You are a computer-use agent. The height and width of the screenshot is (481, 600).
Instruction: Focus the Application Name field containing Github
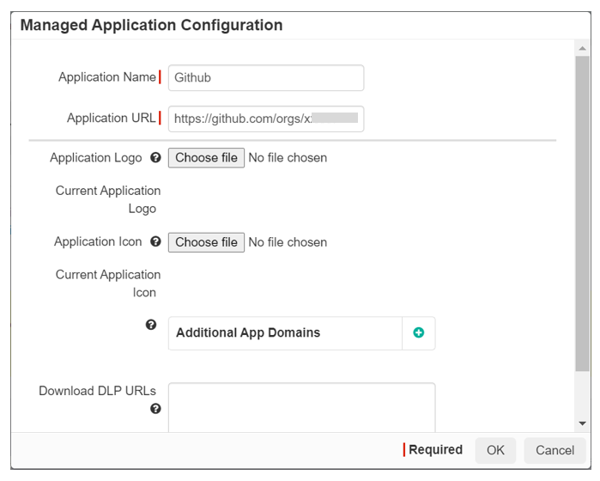click(x=266, y=78)
